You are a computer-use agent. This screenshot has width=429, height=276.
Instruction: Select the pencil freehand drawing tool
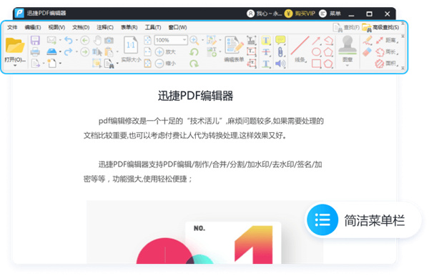368,40
